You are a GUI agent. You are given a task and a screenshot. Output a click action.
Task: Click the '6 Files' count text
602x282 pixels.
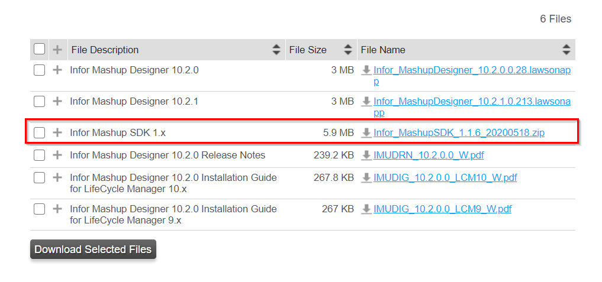(556, 19)
